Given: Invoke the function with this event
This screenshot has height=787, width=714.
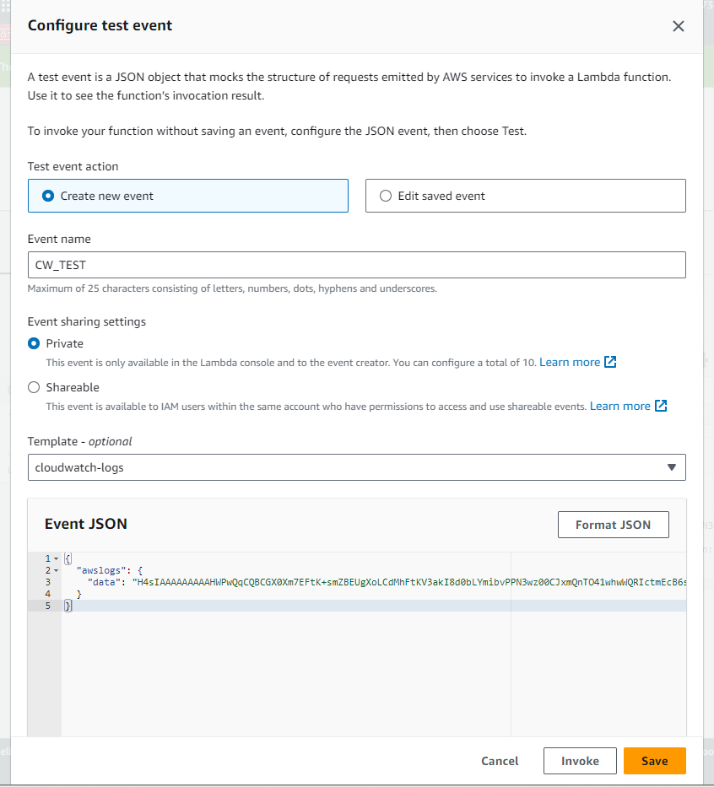Looking at the screenshot, I should click(580, 761).
